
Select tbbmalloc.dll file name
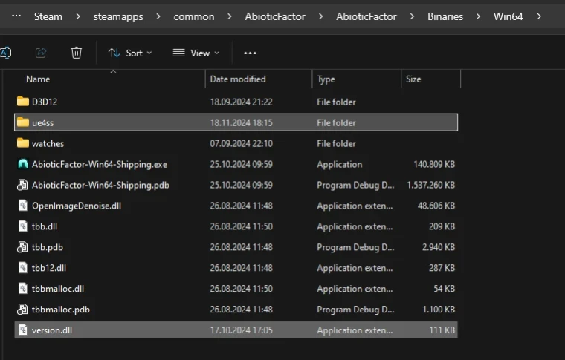(x=58, y=289)
